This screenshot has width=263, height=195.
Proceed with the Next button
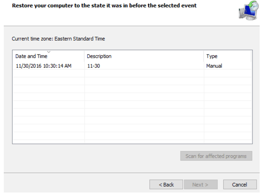201,185
